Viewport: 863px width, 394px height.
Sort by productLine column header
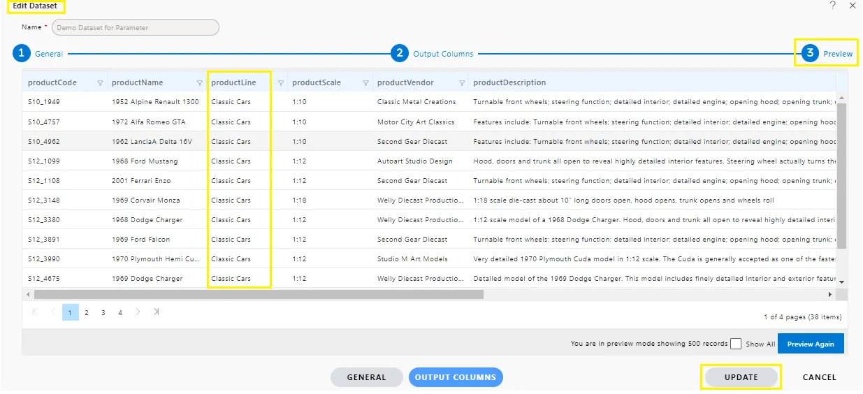click(233, 82)
